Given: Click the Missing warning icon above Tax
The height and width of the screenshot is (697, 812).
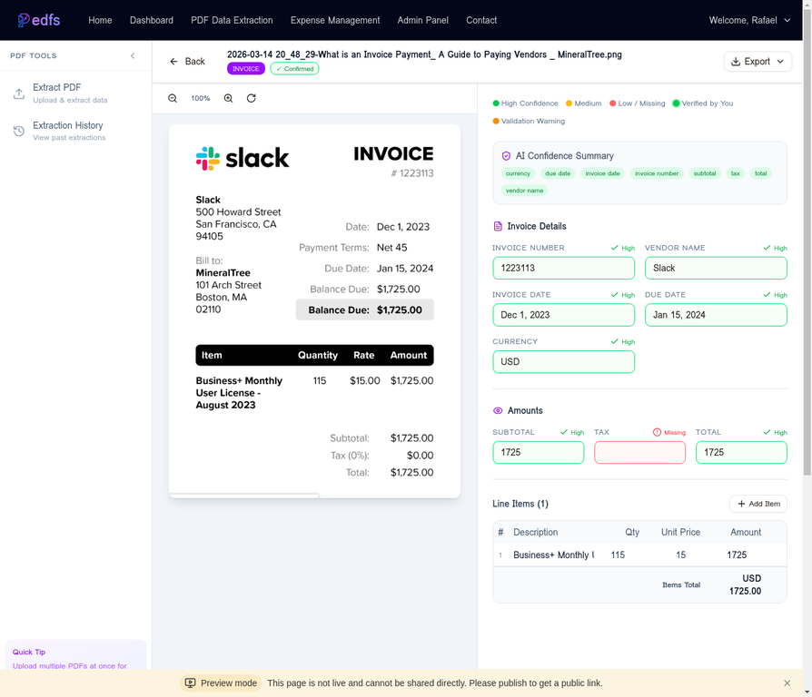Looking at the screenshot, I should pos(657,432).
